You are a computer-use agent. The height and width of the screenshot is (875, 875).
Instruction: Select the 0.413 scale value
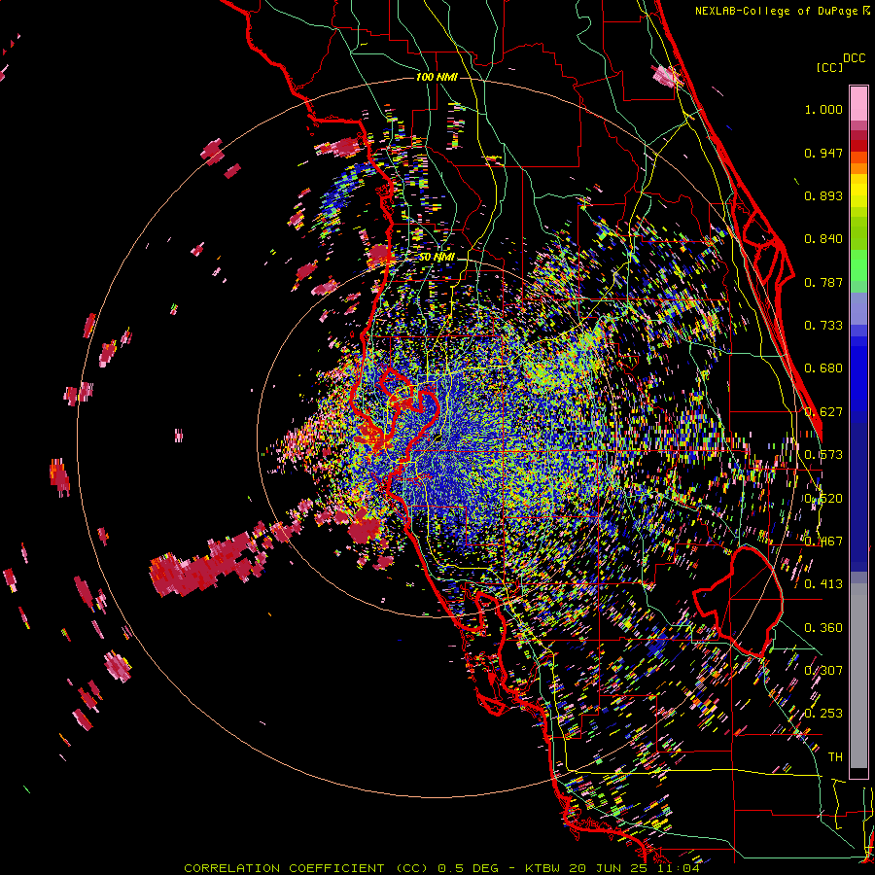[x=823, y=584]
